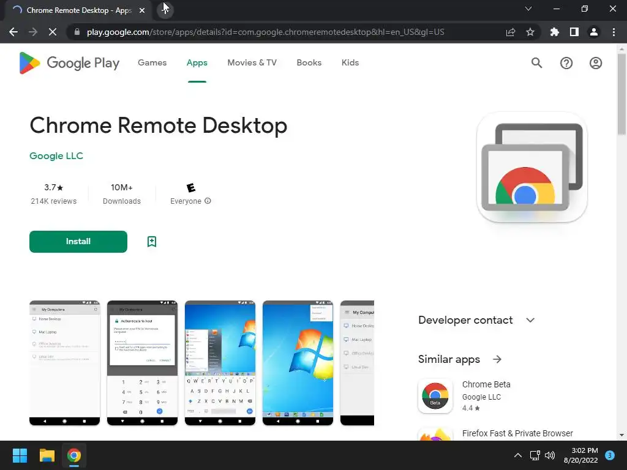Click the Chrome taskbar icon
The width and height of the screenshot is (627, 470).
(x=74, y=455)
